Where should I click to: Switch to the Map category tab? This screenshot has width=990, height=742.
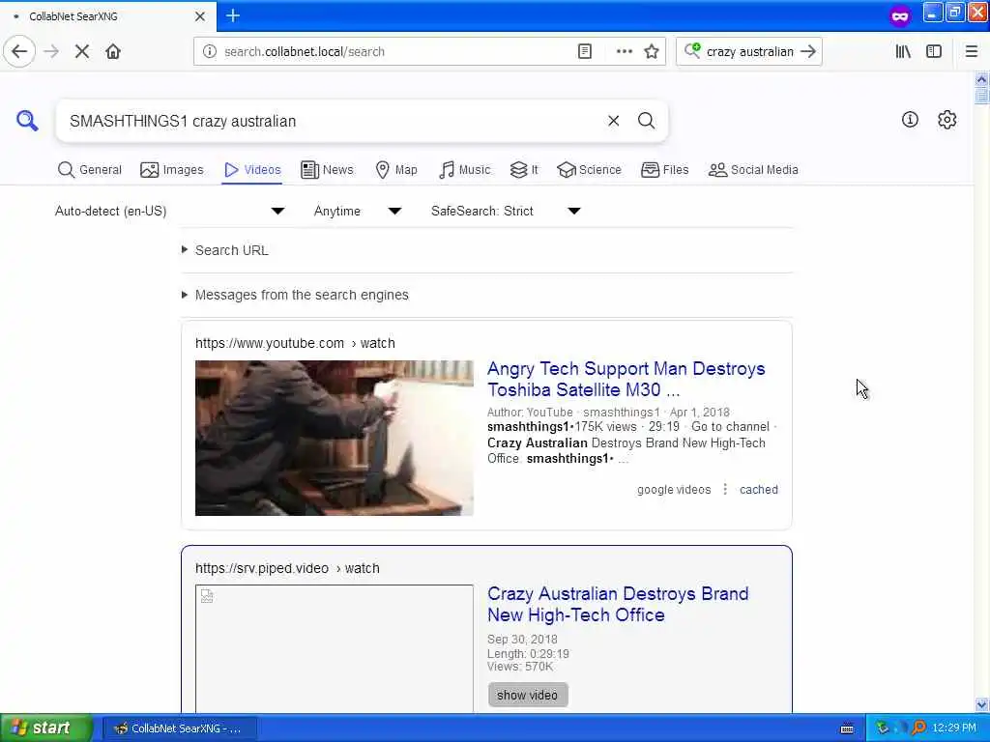[396, 170]
